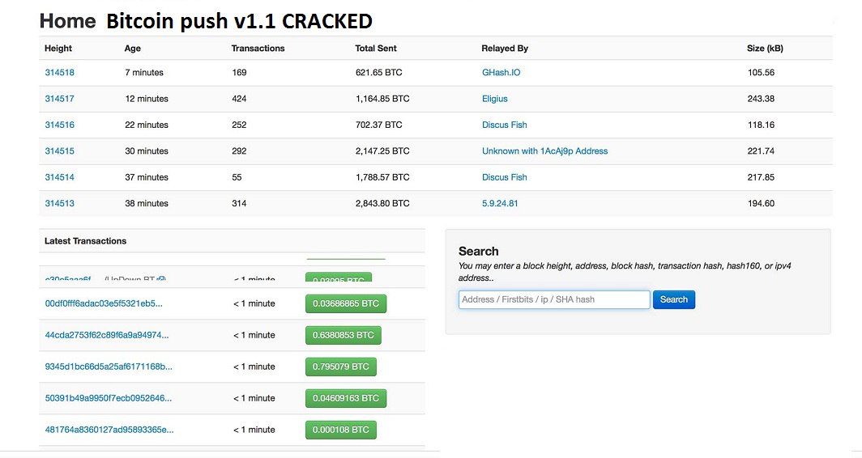The width and height of the screenshot is (862, 458).
Task: Open Unknown with 1AcAj9p Address link
Action: pos(544,151)
